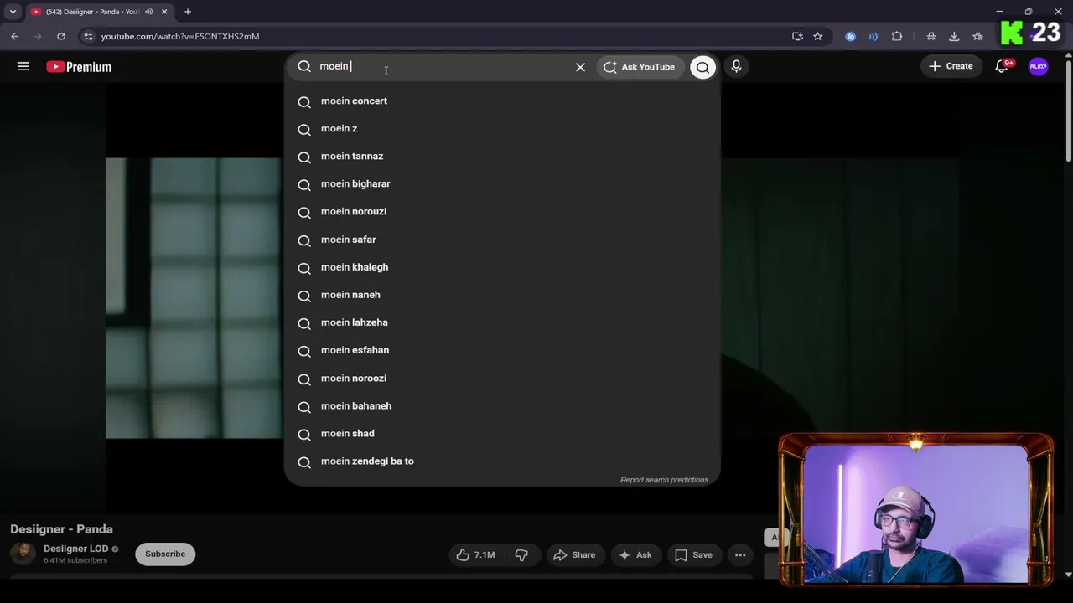
Task: Select the "moein bahaneh" suggestion
Action: click(502, 406)
